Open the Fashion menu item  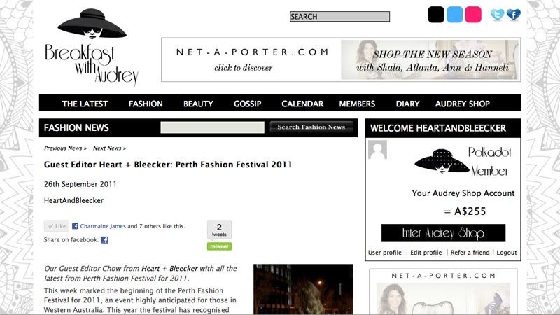coord(146,104)
